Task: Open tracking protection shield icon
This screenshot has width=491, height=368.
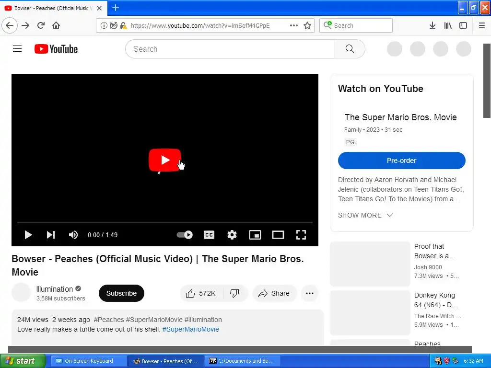Action: pos(113,25)
